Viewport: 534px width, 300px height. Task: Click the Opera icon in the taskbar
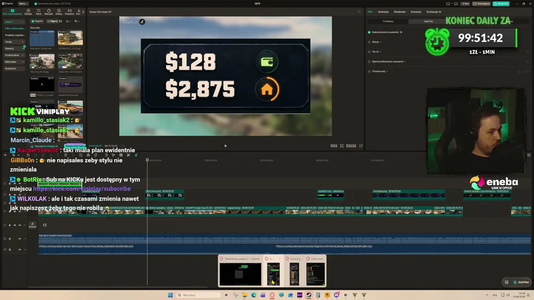[272, 295]
